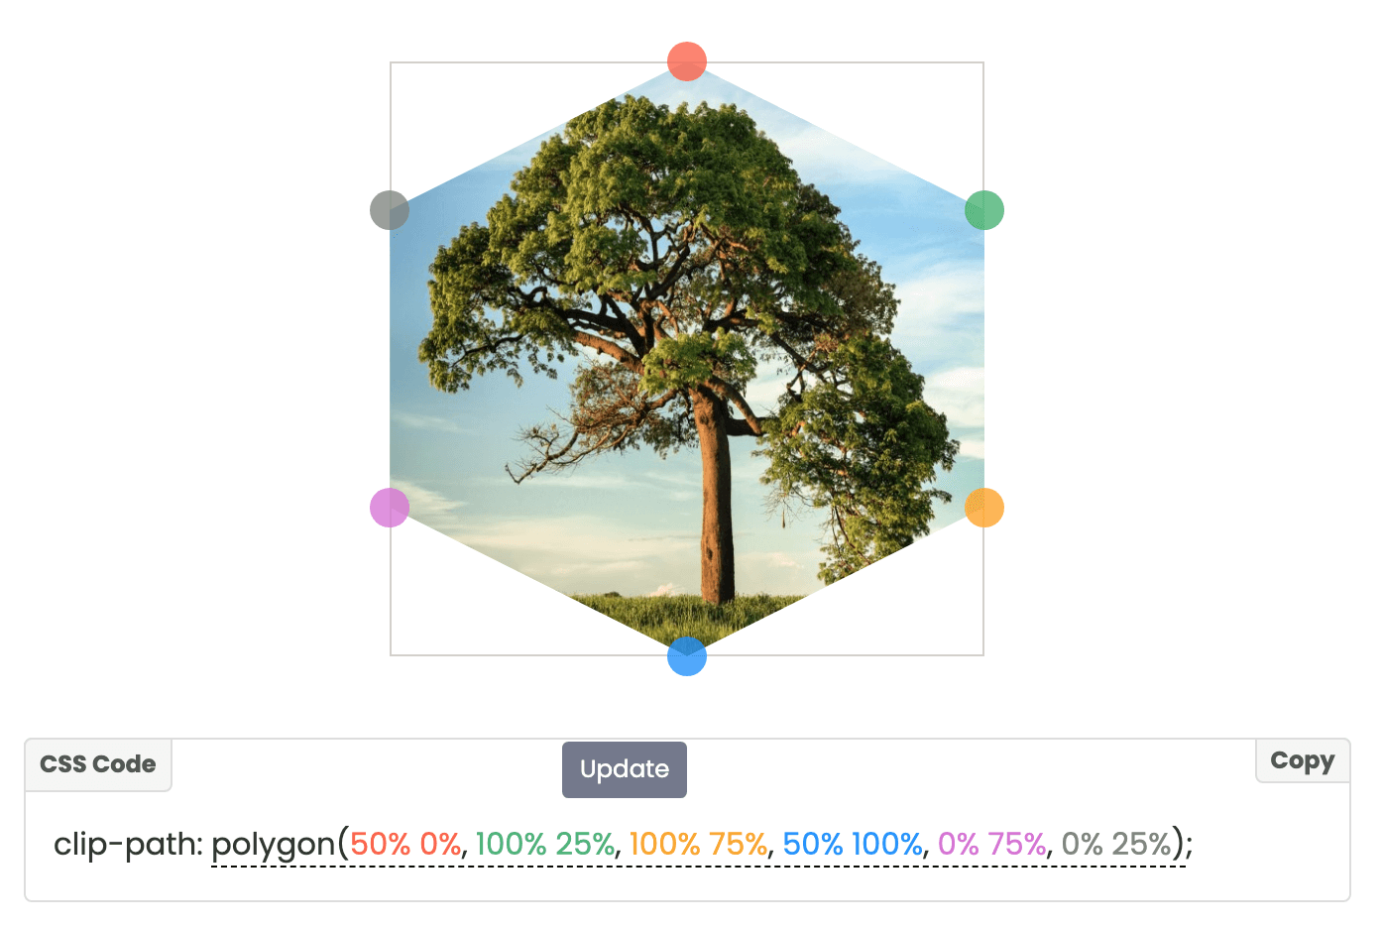1382x928 pixels.
Task: Click the pink lower-left vertex handle
Action: coord(390,508)
